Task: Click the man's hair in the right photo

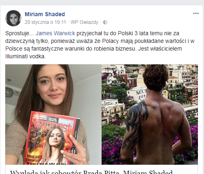Action: tap(156, 76)
